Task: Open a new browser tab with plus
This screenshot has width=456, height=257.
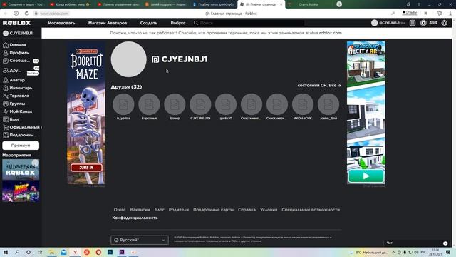Action: pos(339,4)
